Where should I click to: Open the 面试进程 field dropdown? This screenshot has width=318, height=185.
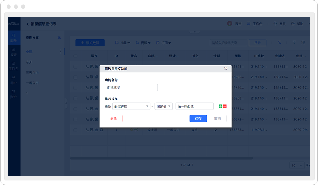coord(131,107)
